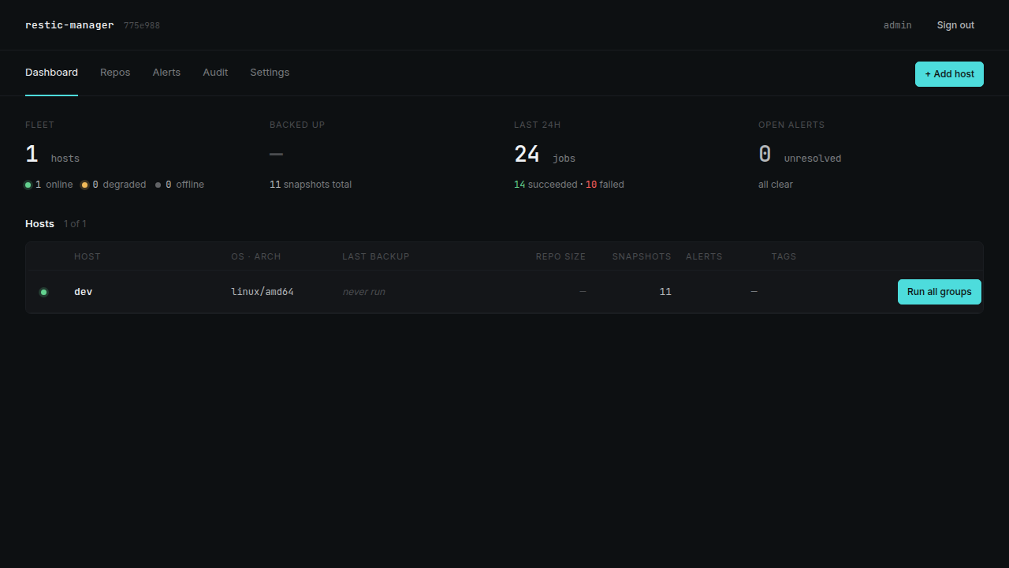
Task: Click the all clear status text
Action: [x=776, y=185]
